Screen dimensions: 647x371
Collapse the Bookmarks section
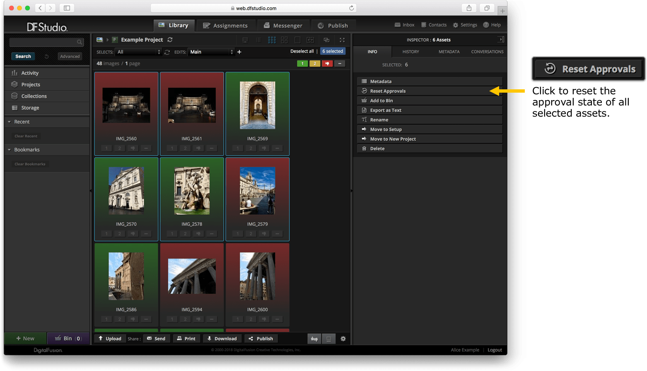pos(10,150)
